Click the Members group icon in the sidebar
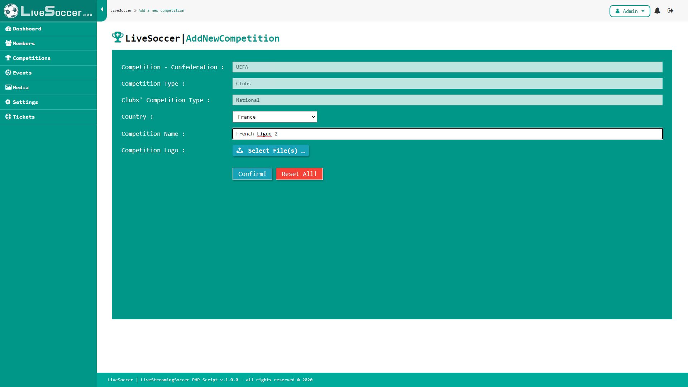Screen dimensions: 688x387 (8, 43)
